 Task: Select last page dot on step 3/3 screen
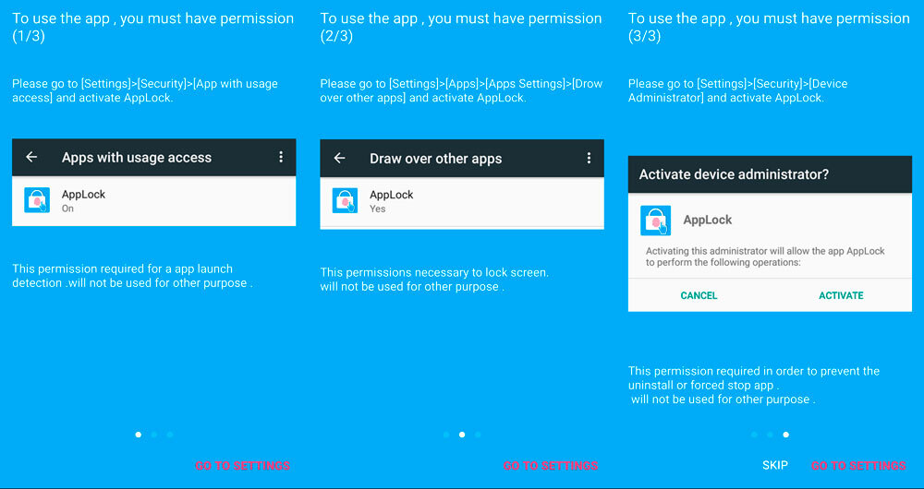click(786, 434)
